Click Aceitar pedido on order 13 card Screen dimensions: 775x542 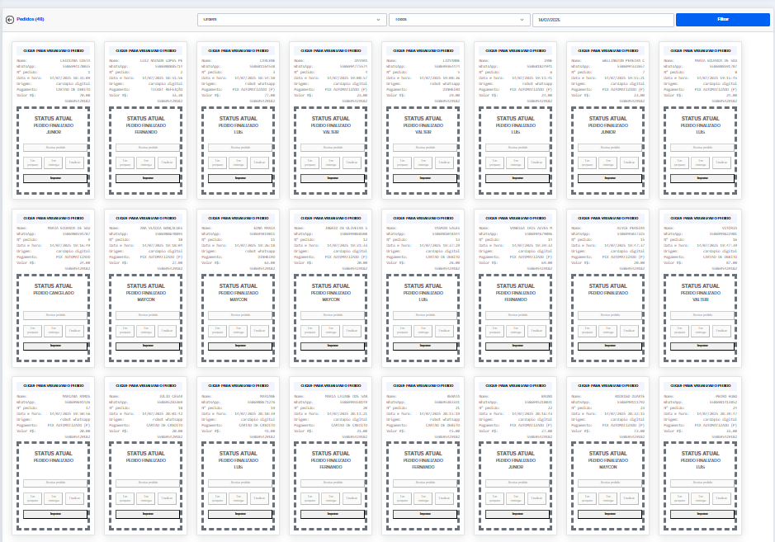pyautogui.click(x=425, y=315)
